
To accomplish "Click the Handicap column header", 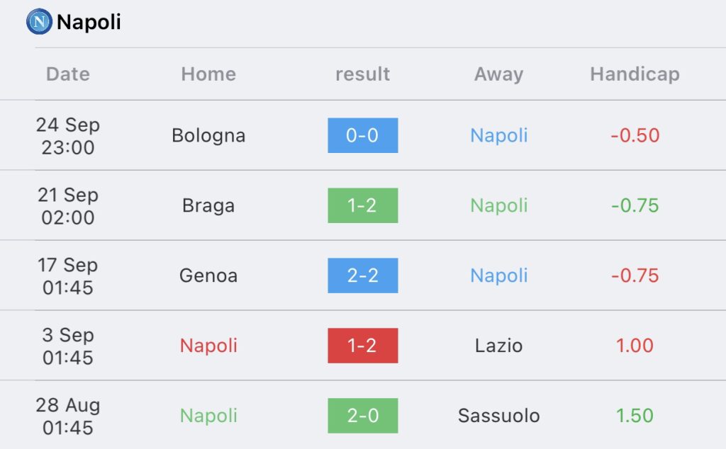I will point(635,74).
